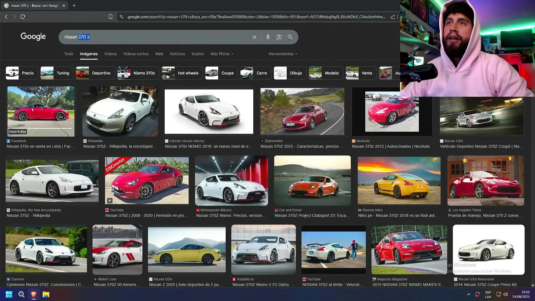This screenshot has height=301, width=535.
Task: Click the magnifier search submit icon
Action: click(x=290, y=37)
